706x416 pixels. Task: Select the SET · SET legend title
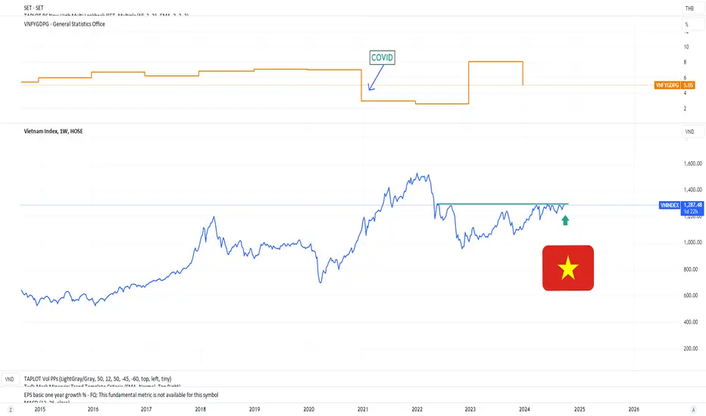tap(34, 8)
